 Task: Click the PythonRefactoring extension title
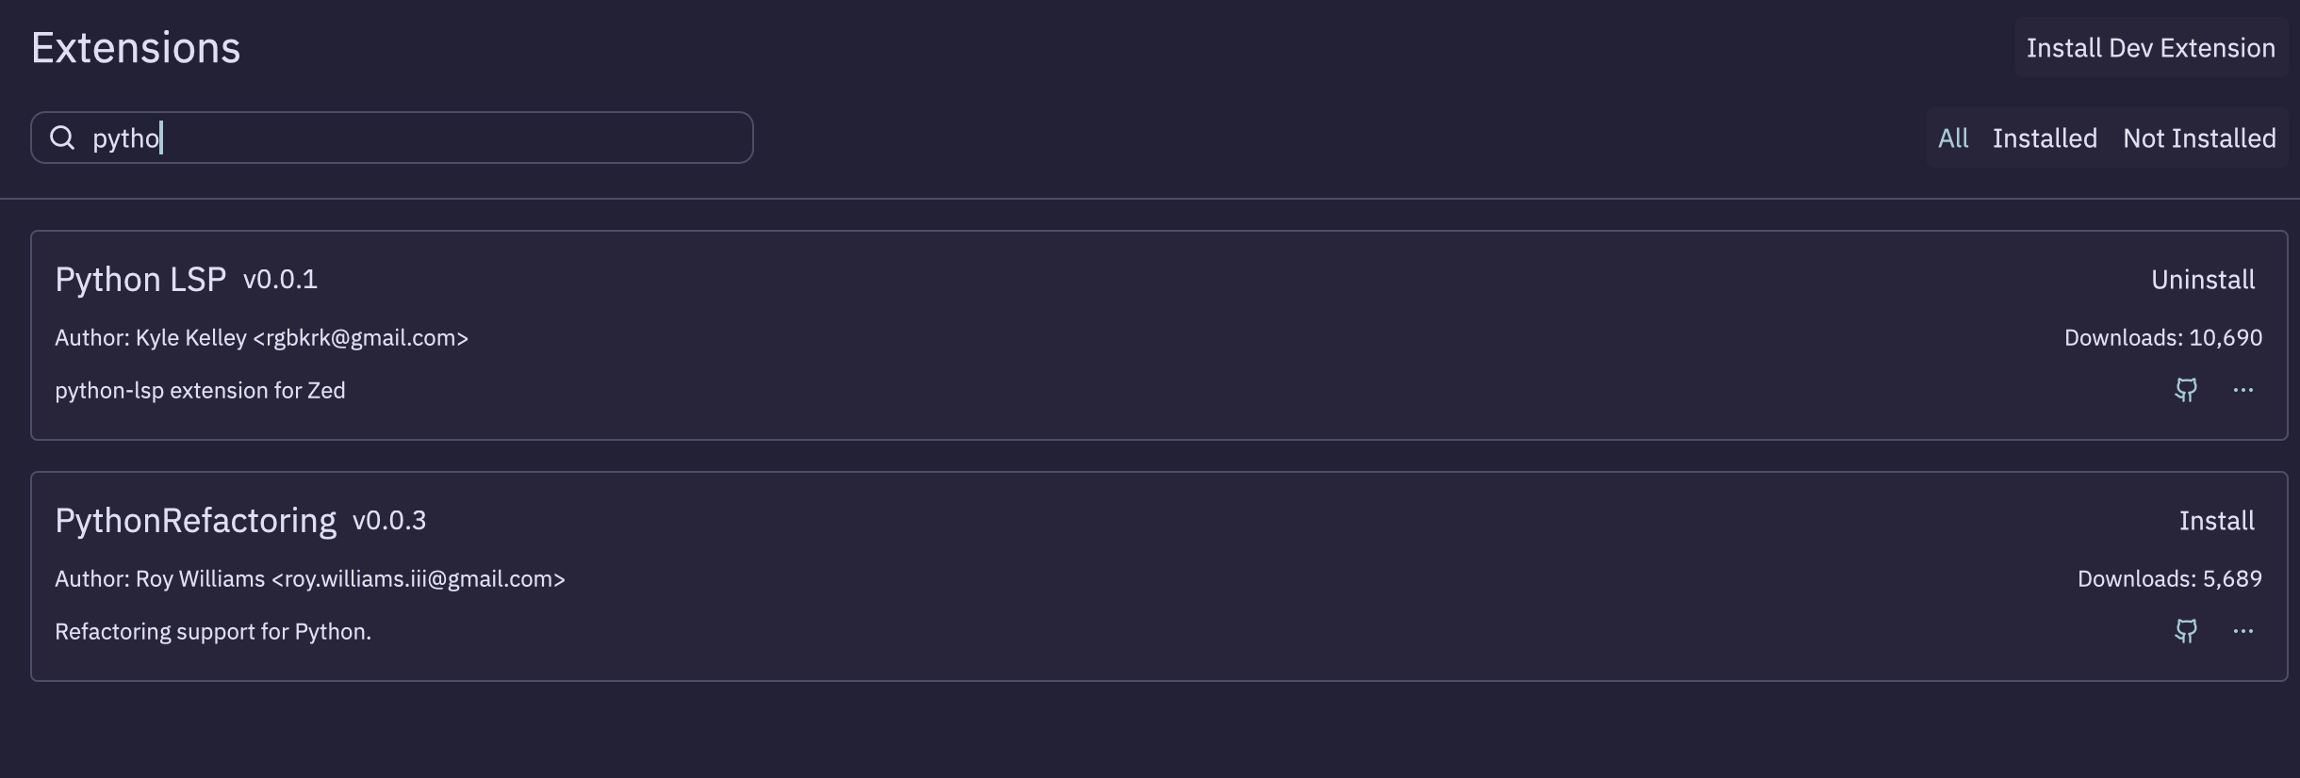(195, 521)
